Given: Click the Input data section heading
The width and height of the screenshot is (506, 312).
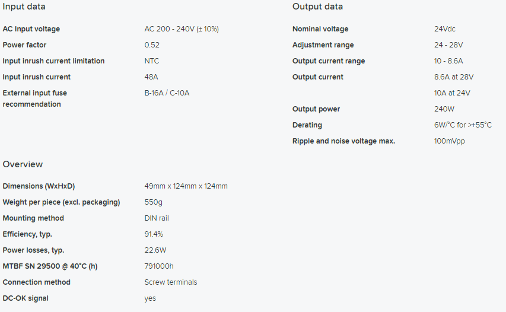Looking at the screenshot, I should [x=24, y=7].
